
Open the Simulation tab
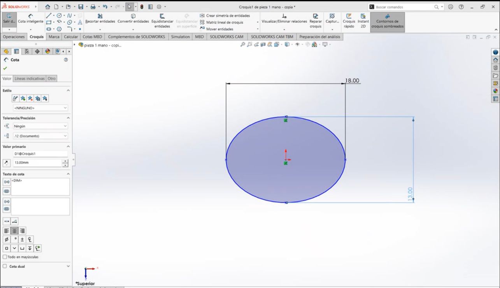point(180,37)
